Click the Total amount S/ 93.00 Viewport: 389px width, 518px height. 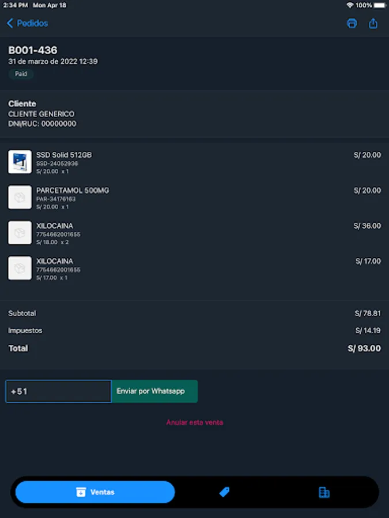coord(364,348)
